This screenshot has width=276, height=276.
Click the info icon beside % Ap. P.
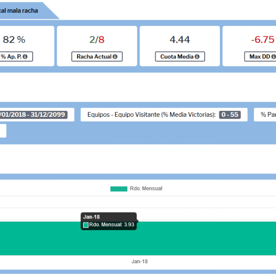point(25,57)
